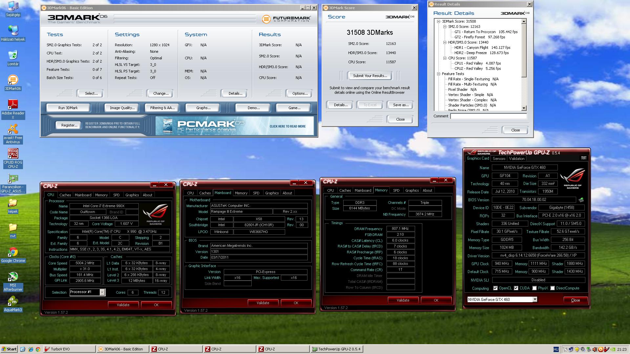Click into the Comment input field

pyautogui.click(x=488, y=116)
